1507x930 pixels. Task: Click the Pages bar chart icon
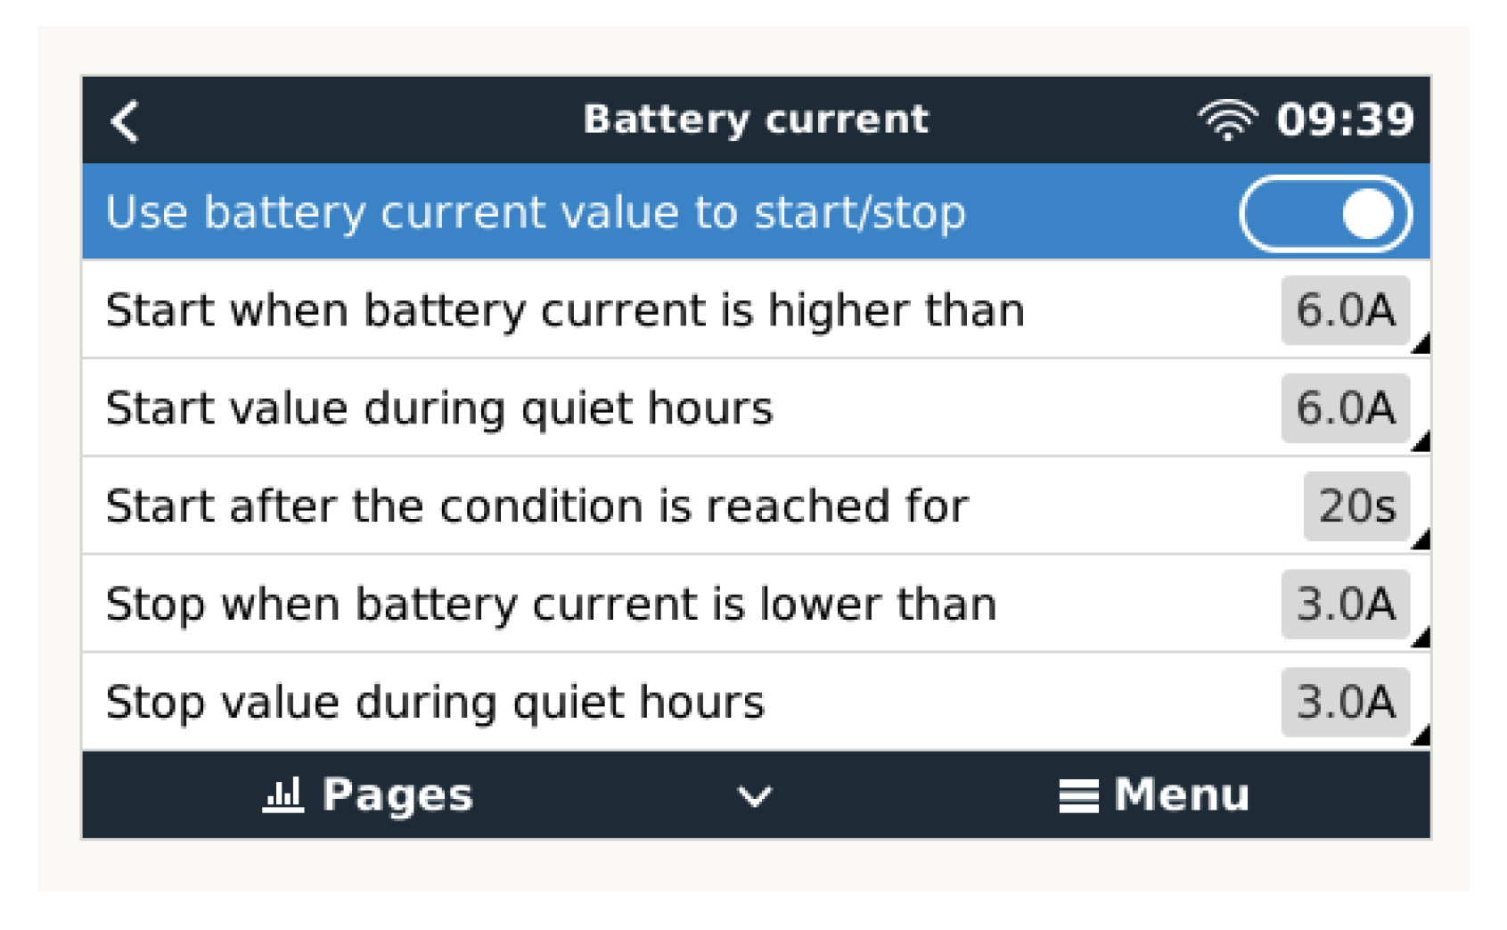283,794
